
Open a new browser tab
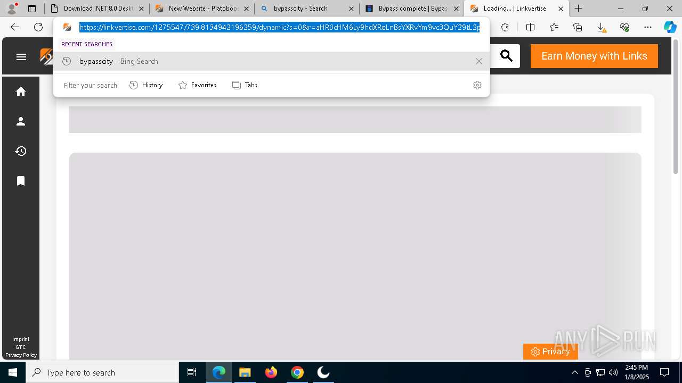click(579, 9)
